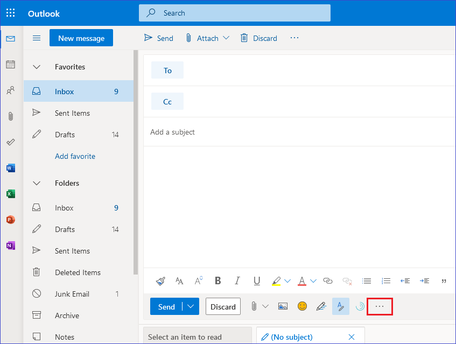Open the Sent Items folder under Favorites

[72, 113]
